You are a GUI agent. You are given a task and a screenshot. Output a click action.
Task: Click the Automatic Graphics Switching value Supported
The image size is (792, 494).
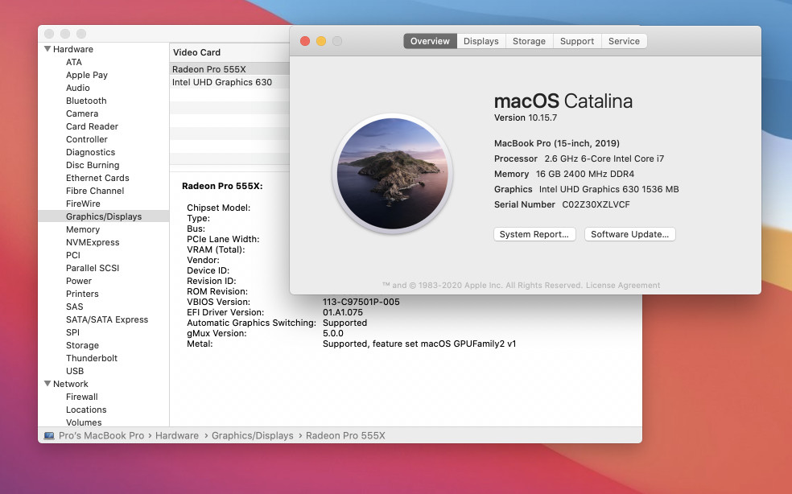tap(345, 323)
